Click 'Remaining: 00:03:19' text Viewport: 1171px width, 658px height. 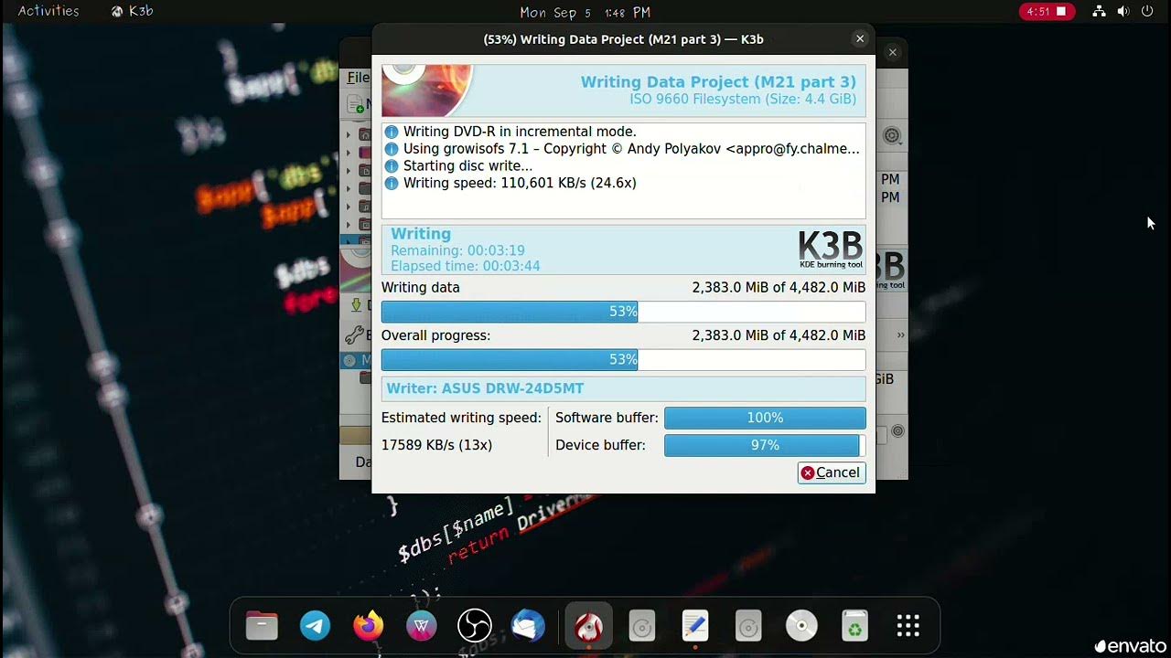[x=457, y=250]
